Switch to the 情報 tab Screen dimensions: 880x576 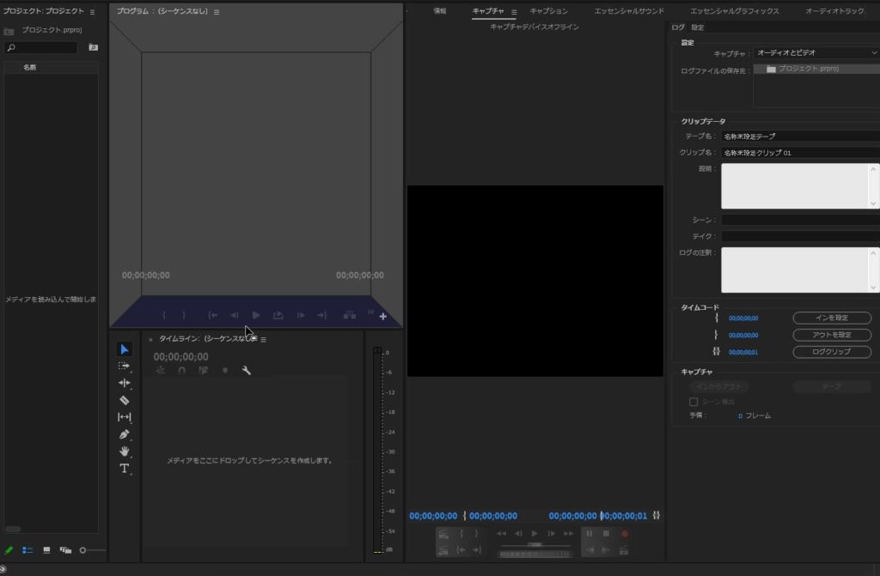(x=440, y=11)
